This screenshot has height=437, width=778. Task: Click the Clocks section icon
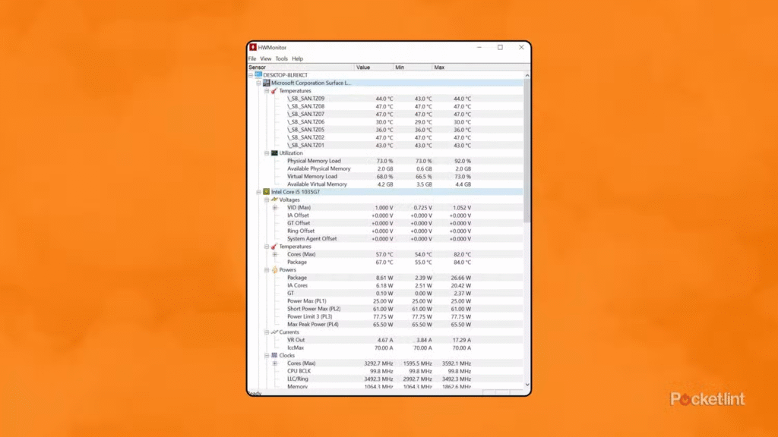274,355
